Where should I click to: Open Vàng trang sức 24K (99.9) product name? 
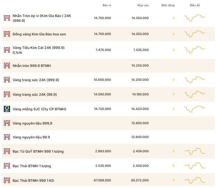[35, 95]
